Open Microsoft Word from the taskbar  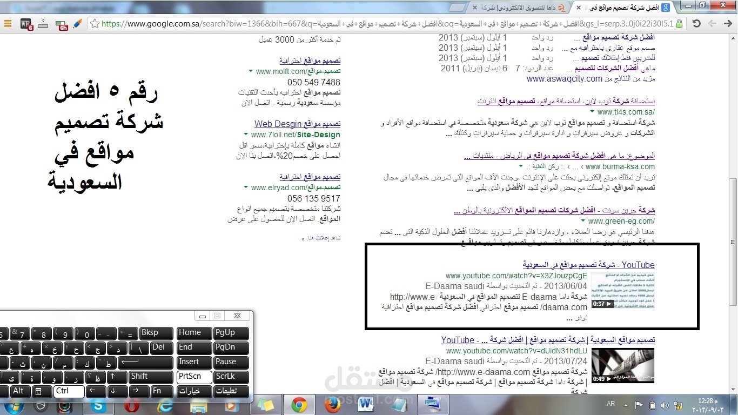click(366, 405)
